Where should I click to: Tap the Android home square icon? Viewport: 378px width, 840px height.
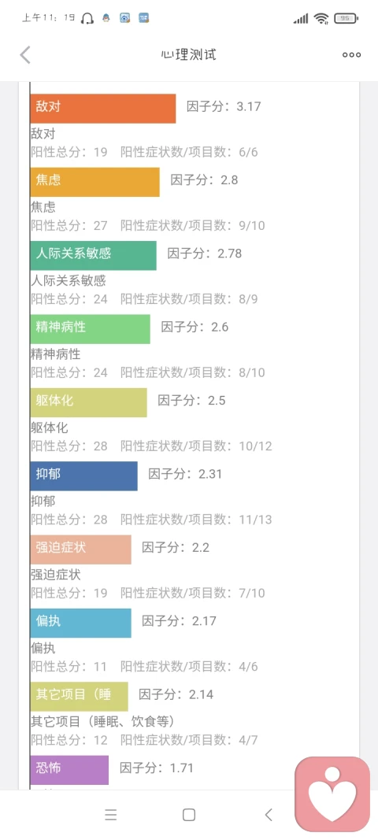click(189, 815)
